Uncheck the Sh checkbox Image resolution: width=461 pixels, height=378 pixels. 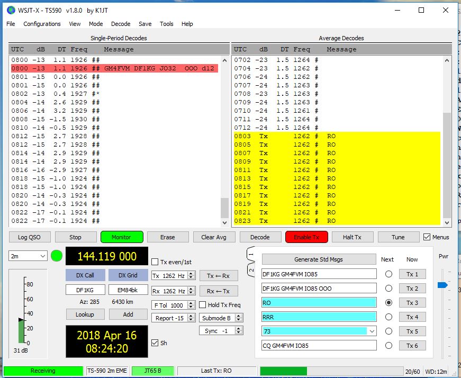155,343
